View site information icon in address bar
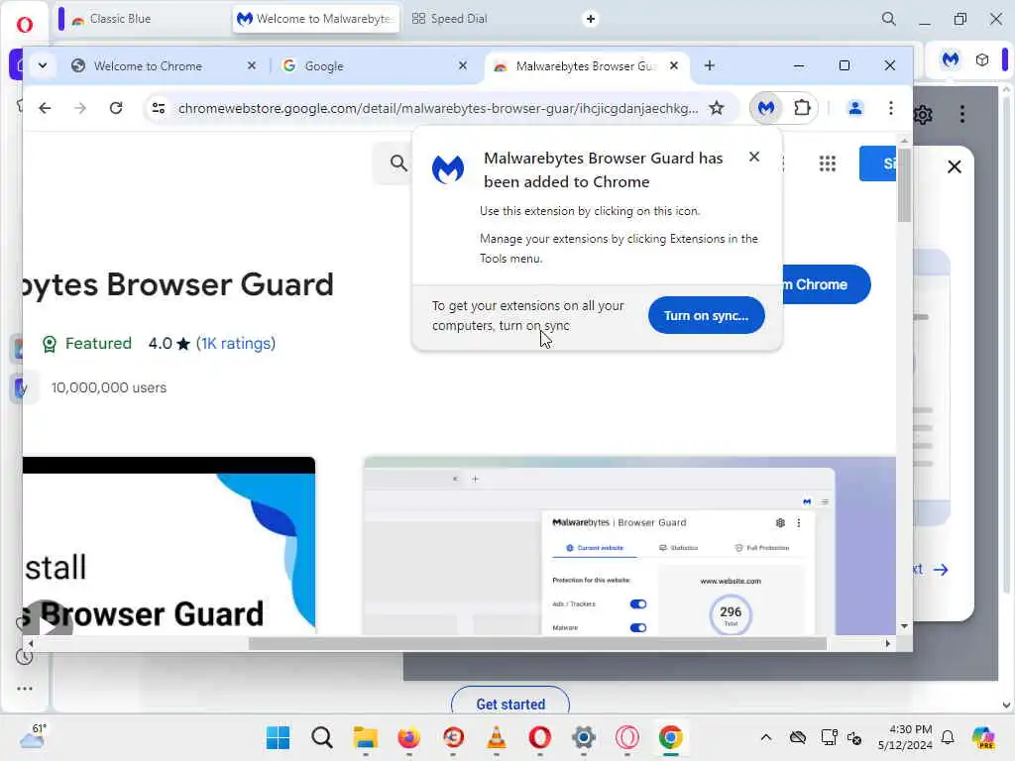 (x=159, y=108)
